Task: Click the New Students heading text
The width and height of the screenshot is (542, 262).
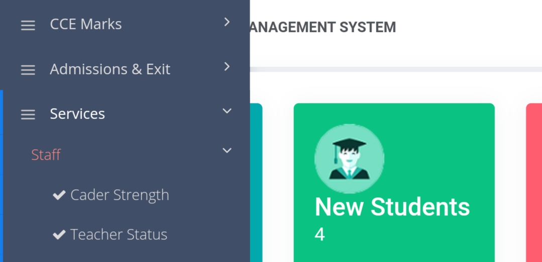Action: 392,207
